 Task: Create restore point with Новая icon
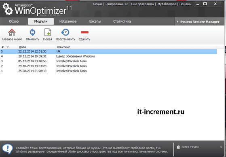48,32
